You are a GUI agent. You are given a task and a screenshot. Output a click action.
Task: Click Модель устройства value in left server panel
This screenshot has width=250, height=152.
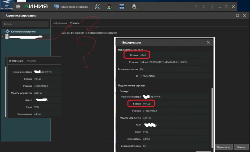tap(38, 93)
